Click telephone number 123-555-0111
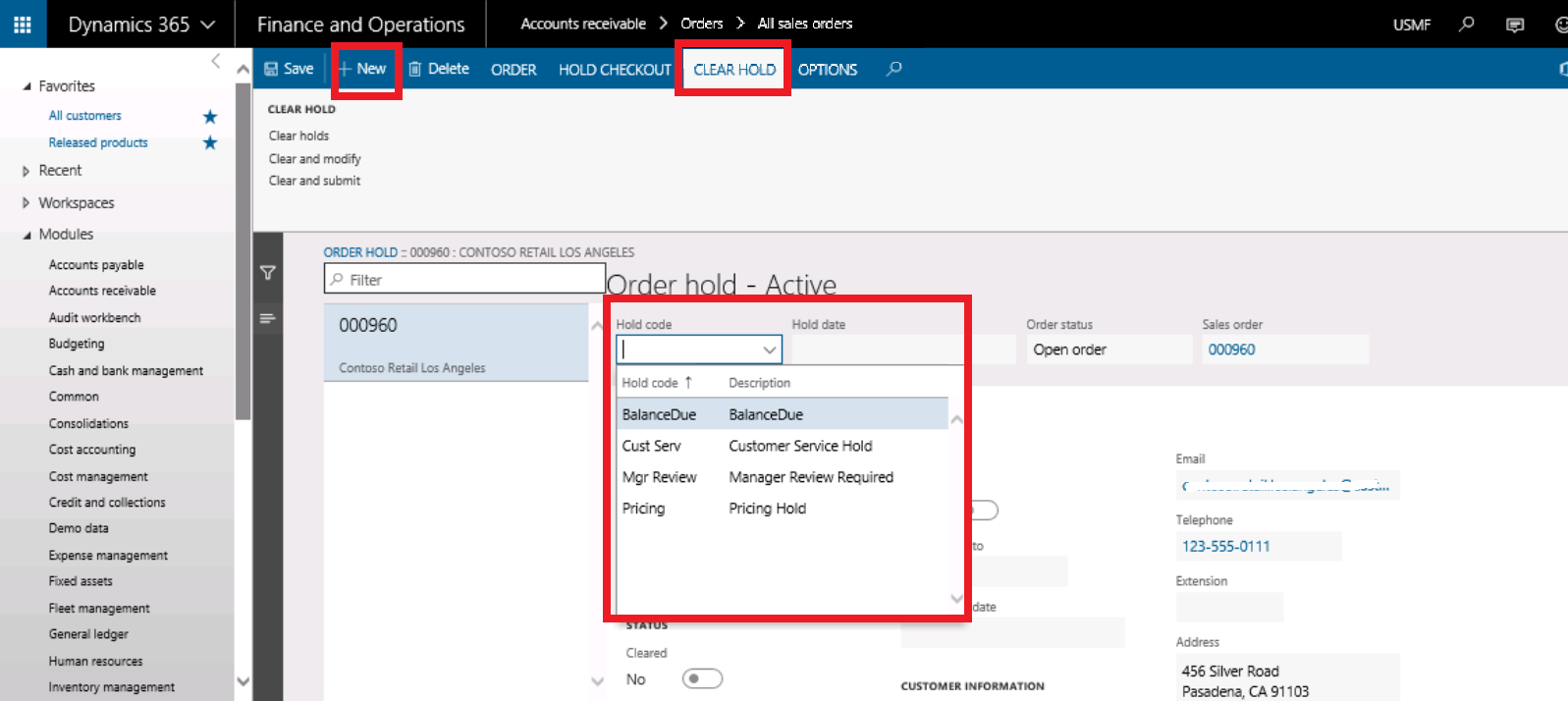The image size is (1568, 701). coord(1225,546)
